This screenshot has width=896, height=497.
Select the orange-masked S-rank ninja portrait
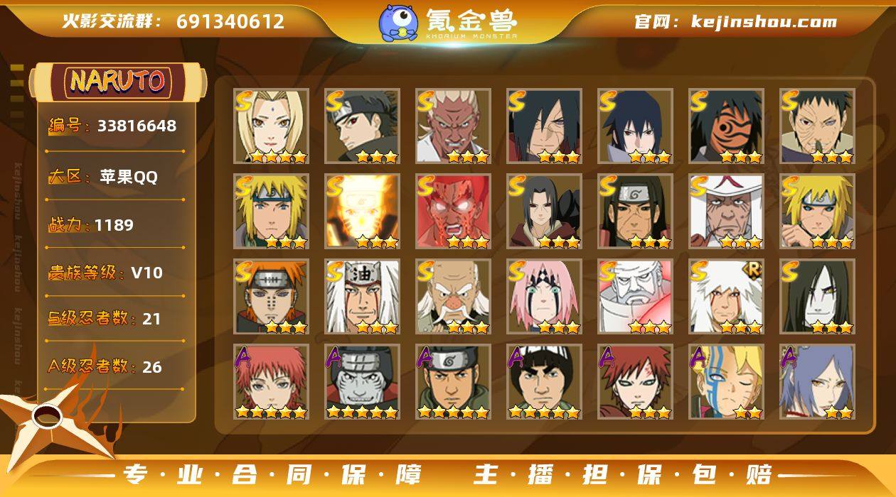(726, 126)
